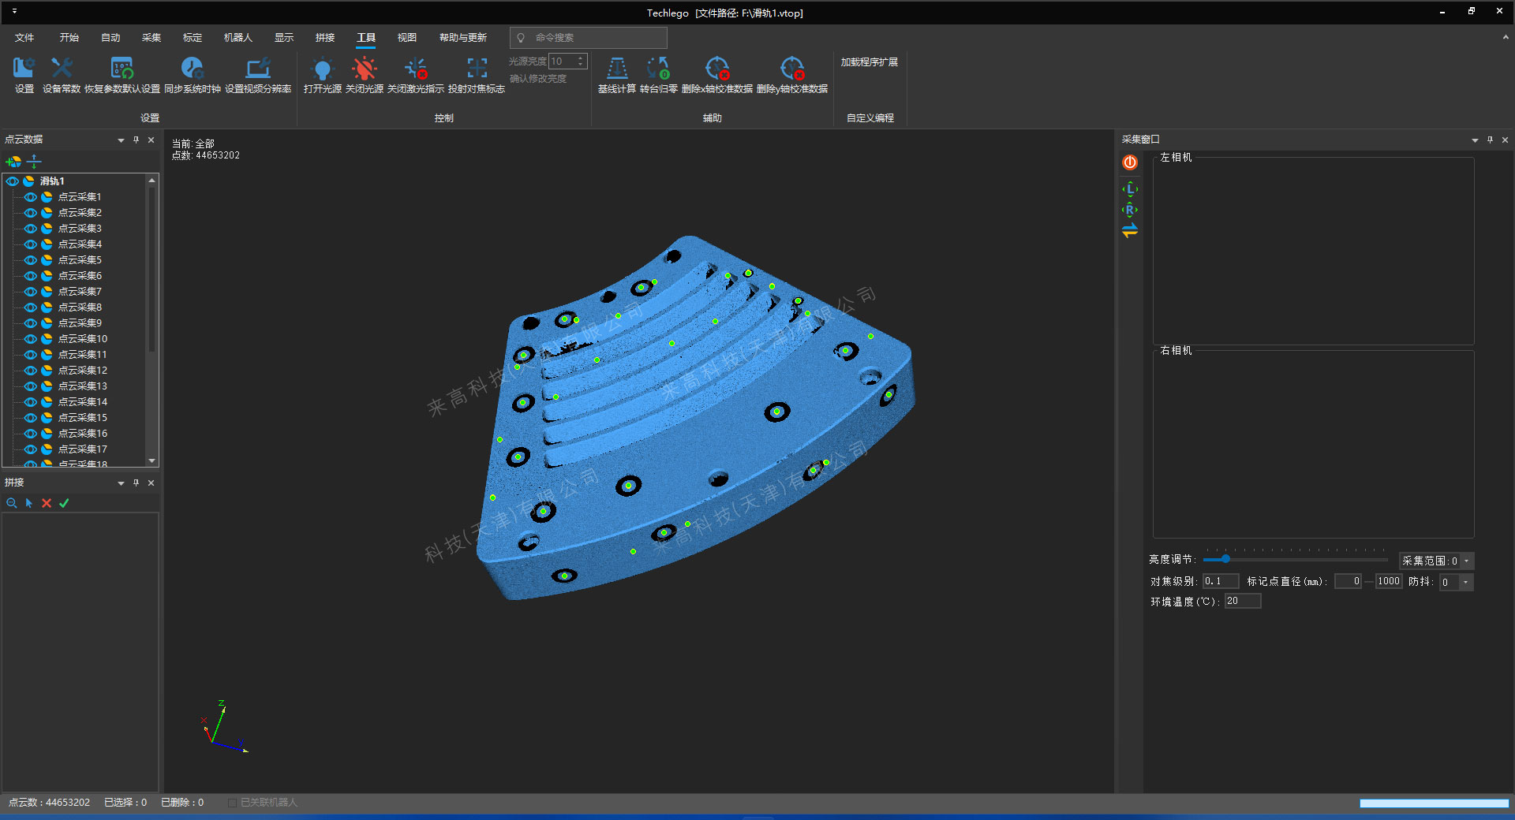The width and height of the screenshot is (1515, 820).
Task: Click the 设备常数 wrench icon
Action: click(x=62, y=69)
